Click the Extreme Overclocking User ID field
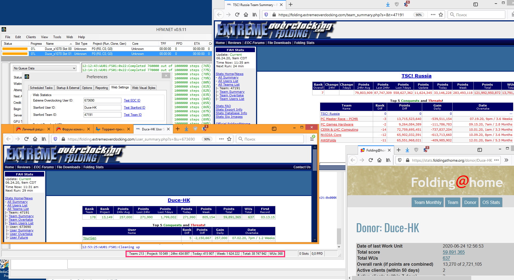 pos(102,100)
